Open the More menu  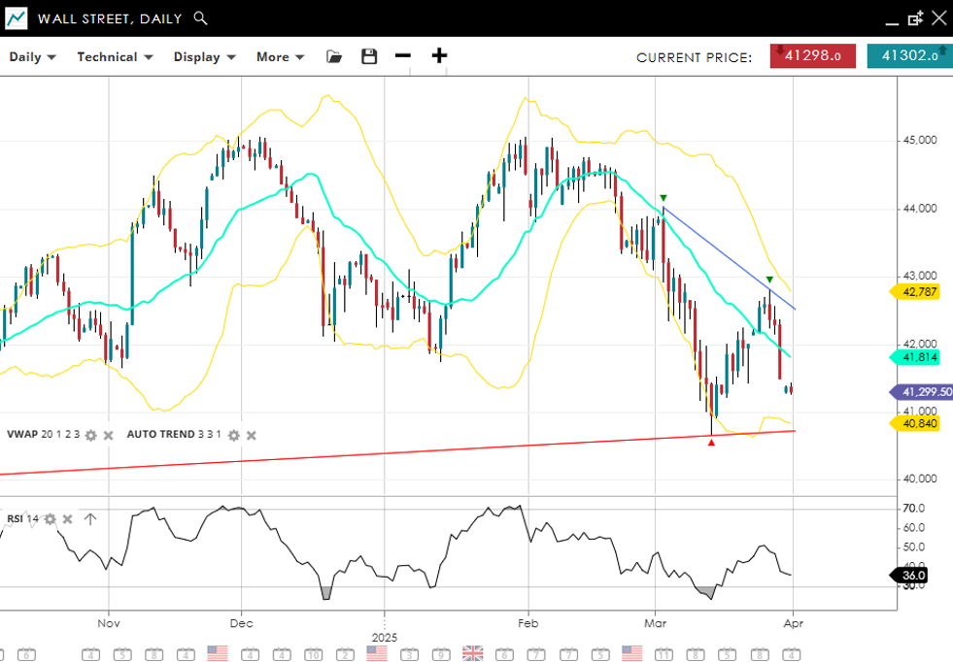tap(280, 56)
